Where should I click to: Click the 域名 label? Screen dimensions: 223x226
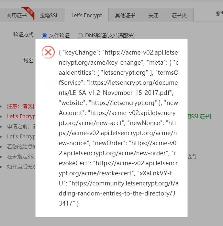(x=28, y=60)
